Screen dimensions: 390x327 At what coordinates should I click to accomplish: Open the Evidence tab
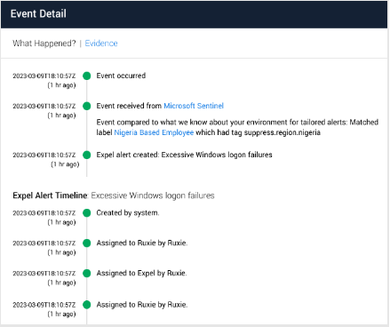pos(101,44)
